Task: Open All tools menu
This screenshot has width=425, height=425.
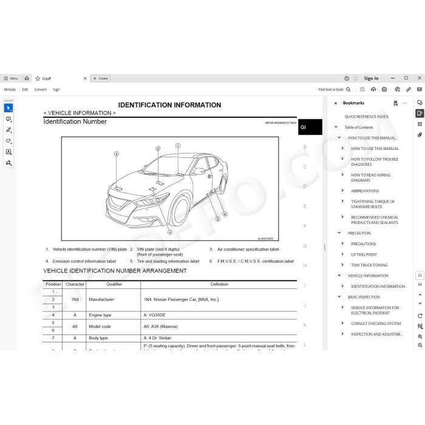Action: pyautogui.click(x=10, y=89)
